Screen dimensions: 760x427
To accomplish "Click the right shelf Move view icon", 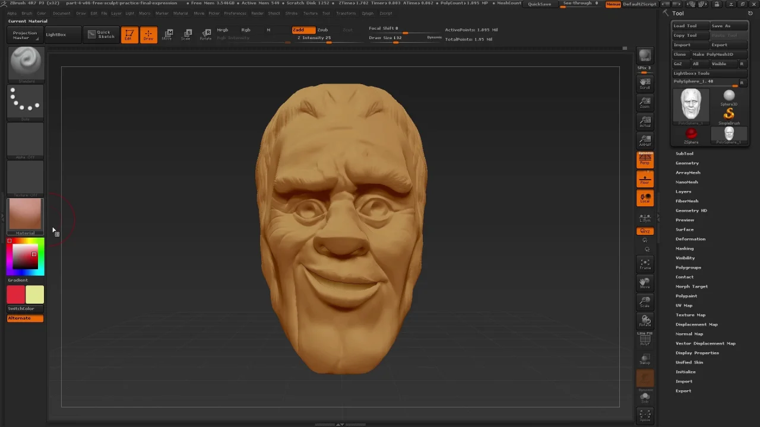I will [645, 283].
